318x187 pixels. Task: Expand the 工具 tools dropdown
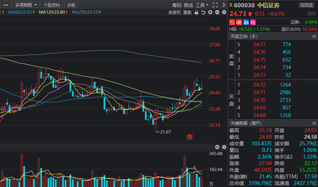[x=202, y=5]
